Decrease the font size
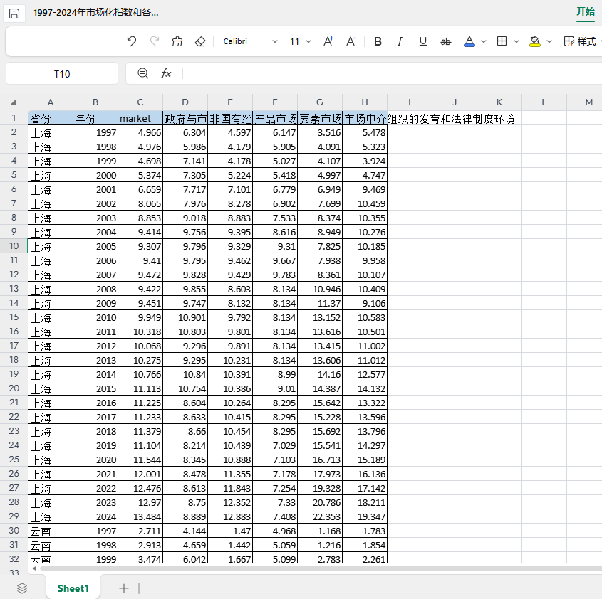The width and height of the screenshot is (602, 599). click(x=351, y=41)
